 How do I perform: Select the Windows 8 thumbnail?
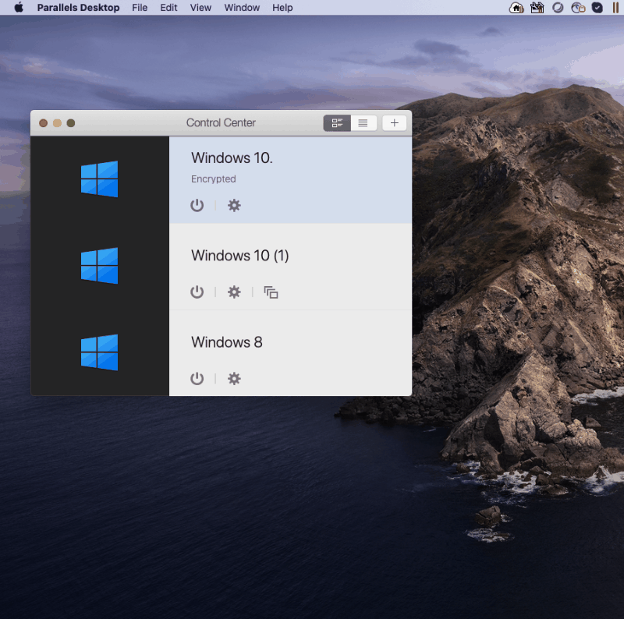[100, 352]
